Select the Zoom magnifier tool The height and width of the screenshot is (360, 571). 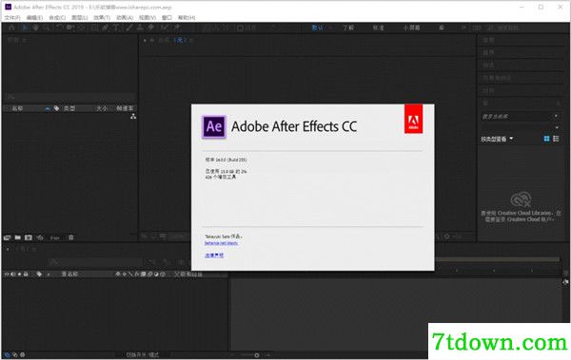47,28
